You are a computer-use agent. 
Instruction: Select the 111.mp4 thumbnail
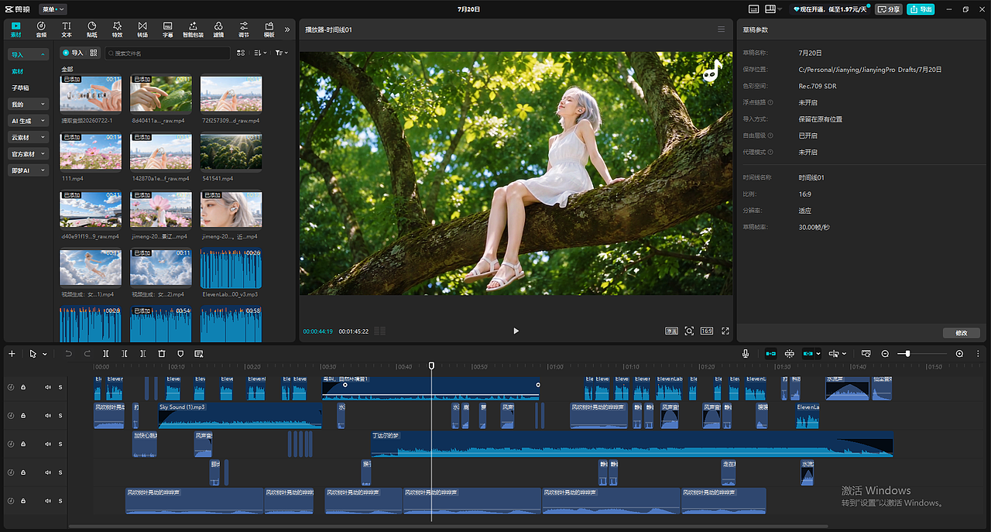tap(91, 151)
